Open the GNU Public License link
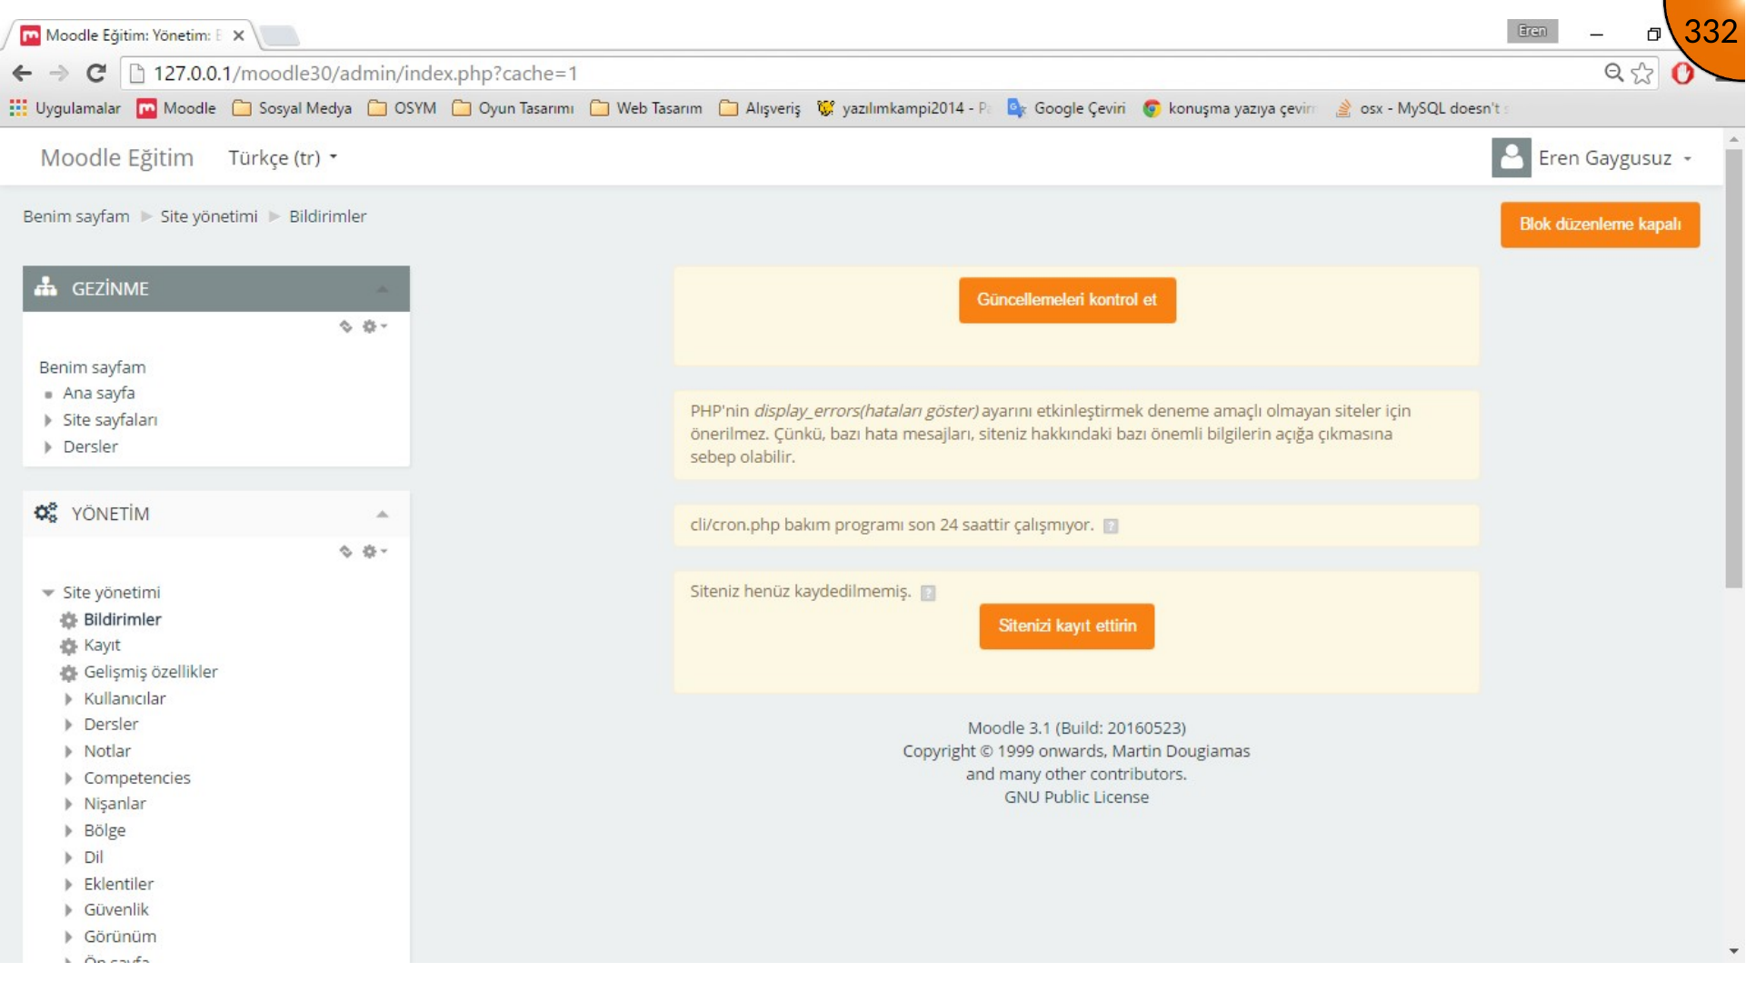Viewport: 1746px width, 982px height. coord(1076,797)
